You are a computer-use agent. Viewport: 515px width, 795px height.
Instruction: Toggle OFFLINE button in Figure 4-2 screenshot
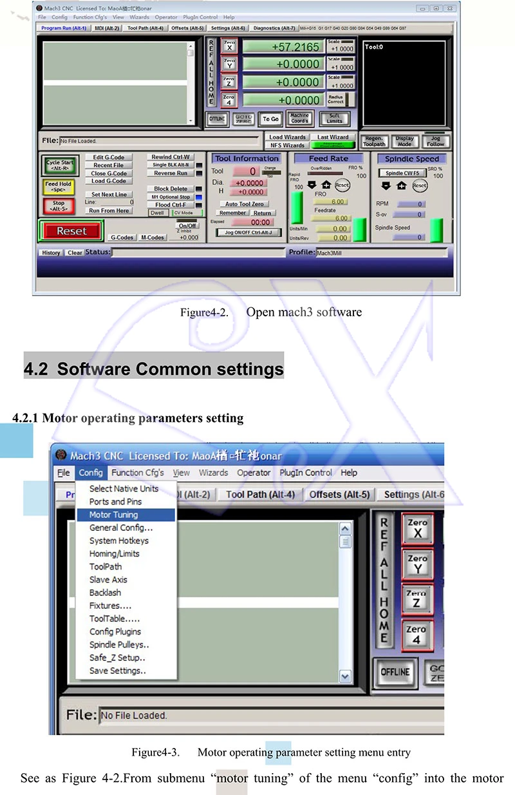(217, 119)
